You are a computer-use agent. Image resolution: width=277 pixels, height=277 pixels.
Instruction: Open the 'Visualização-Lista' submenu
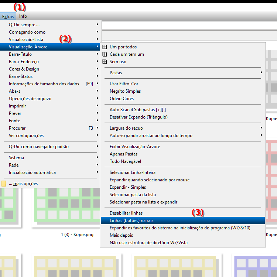(x=50, y=40)
